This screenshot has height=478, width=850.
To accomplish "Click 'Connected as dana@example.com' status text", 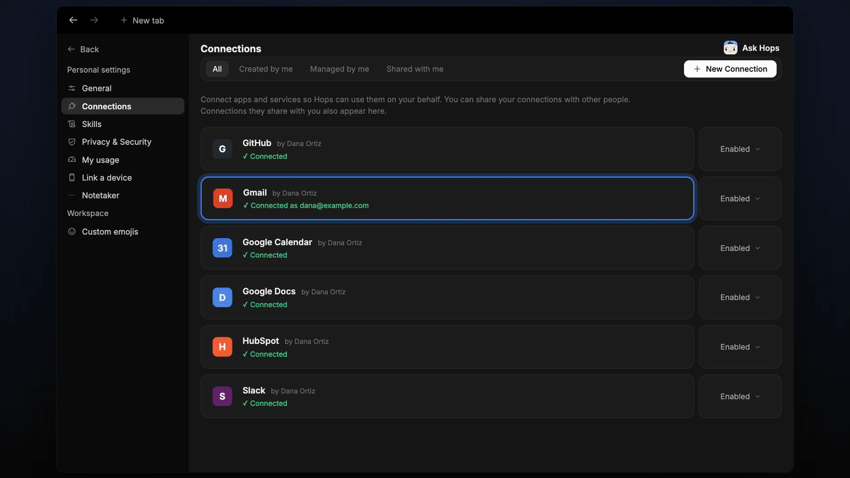I will (306, 205).
